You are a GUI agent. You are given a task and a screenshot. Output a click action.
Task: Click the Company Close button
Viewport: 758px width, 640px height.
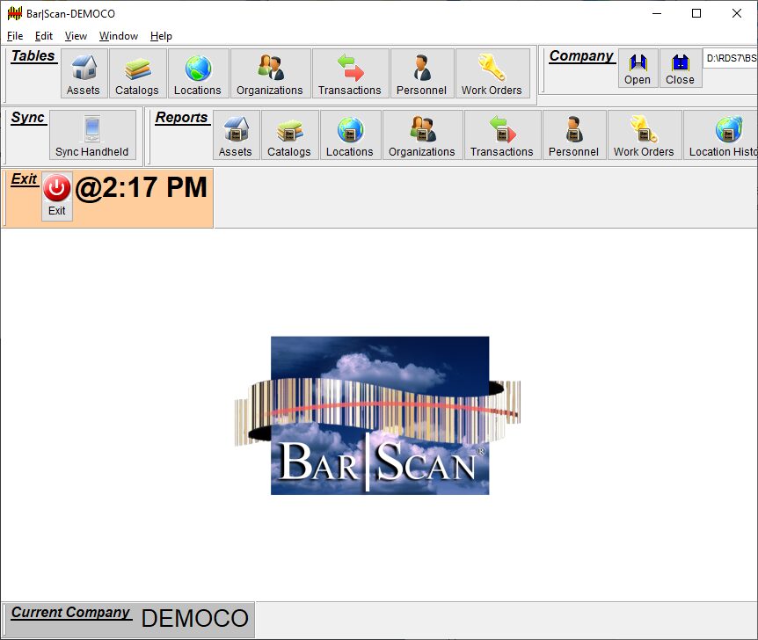[x=680, y=69]
